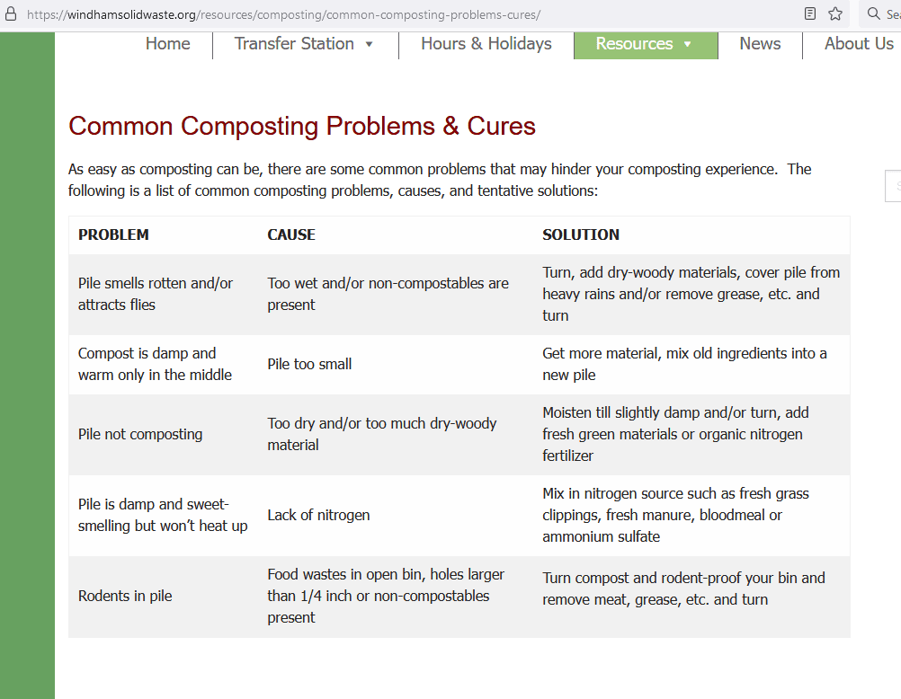Click the PROBLEM column header
The width and height of the screenshot is (901, 699).
(x=113, y=234)
